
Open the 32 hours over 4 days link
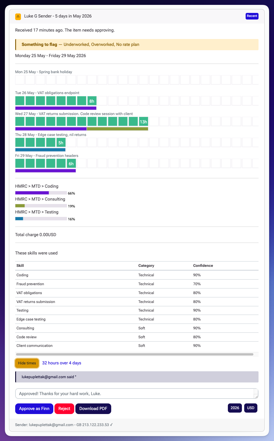click(62, 363)
